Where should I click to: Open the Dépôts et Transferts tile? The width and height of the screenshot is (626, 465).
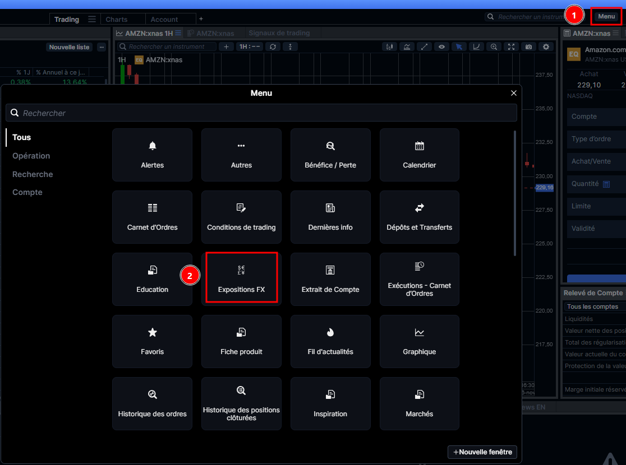[x=419, y=217]
